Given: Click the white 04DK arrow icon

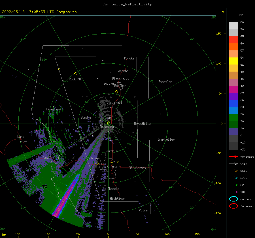Looking at the screenshot, I should [233, 164].
